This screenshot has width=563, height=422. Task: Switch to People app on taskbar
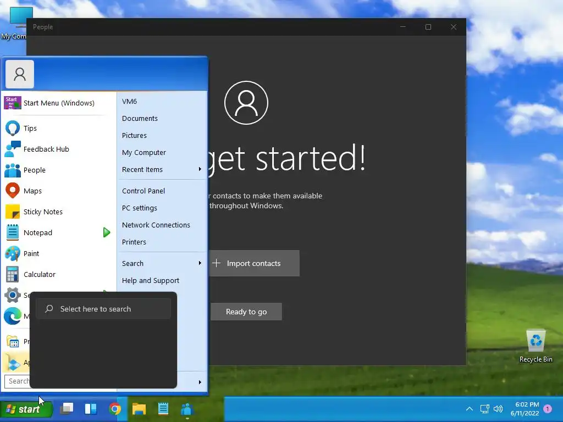pyautogui.click(x=187, y=409)
